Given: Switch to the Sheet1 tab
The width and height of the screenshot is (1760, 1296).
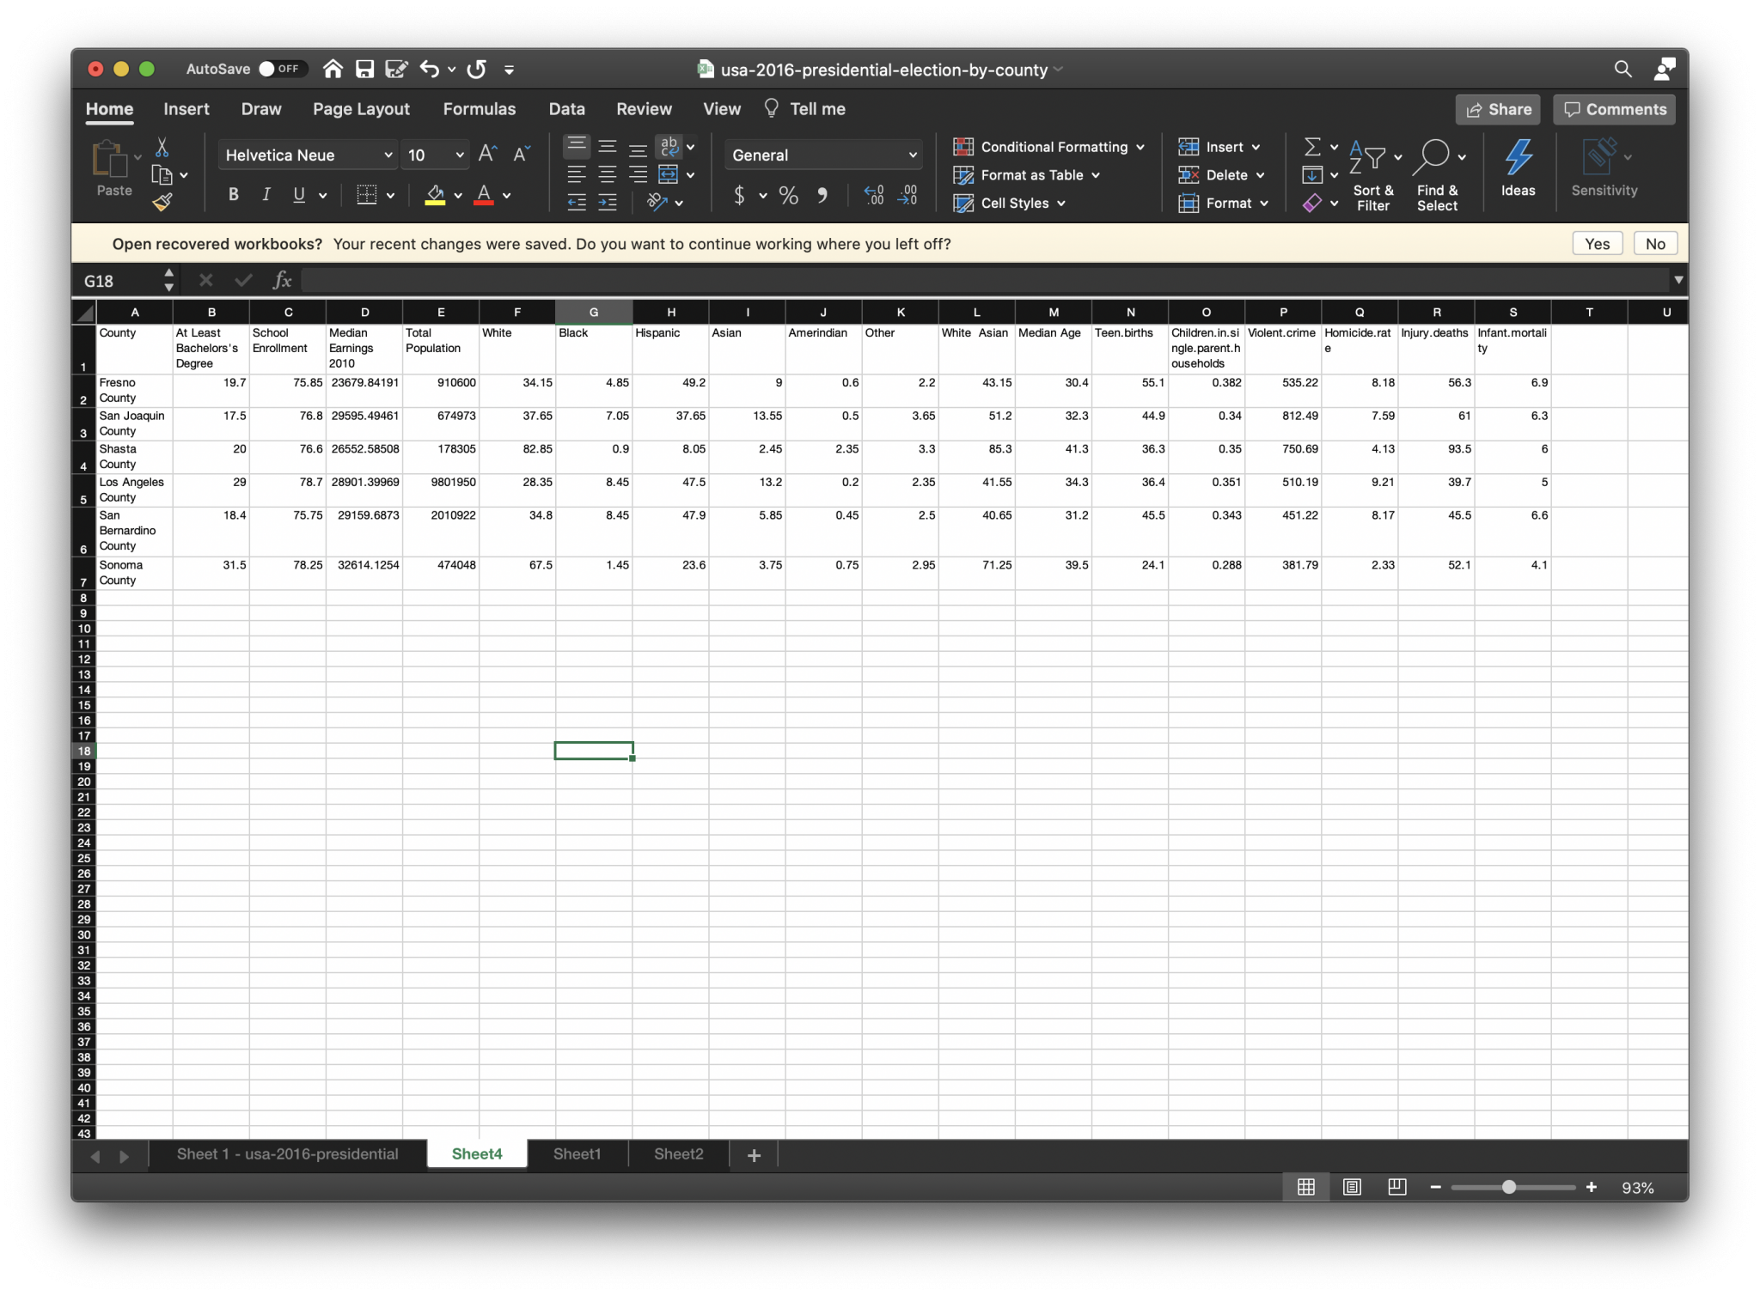Looking at the screenshot, I should pos(577,1154).
